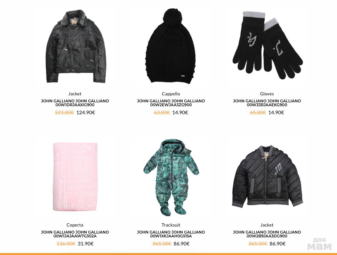Viewport: 337px width, 255px height.
Task: Click the crossed-out 521.00€ price
Action: coord(64,113)
